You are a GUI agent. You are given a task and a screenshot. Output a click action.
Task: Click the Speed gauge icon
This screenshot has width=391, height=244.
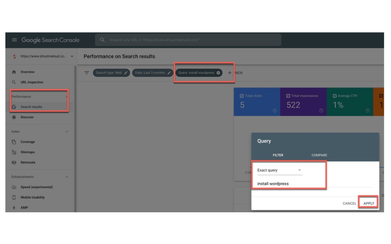coord(14,187)
